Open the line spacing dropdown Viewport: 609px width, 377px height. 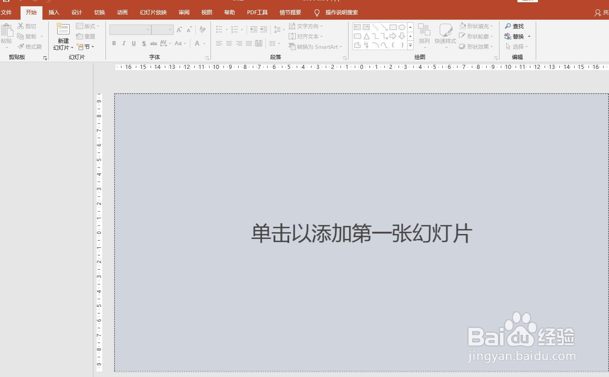coord(279,30)
